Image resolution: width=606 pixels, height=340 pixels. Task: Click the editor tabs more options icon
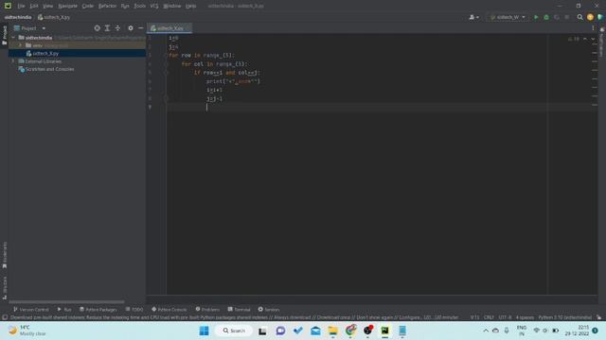point(593,28)
